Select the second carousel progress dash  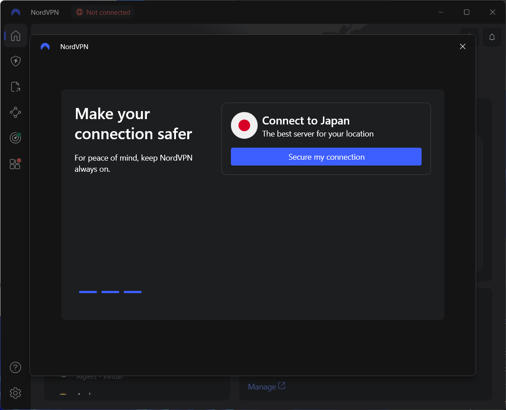(110, 292)
